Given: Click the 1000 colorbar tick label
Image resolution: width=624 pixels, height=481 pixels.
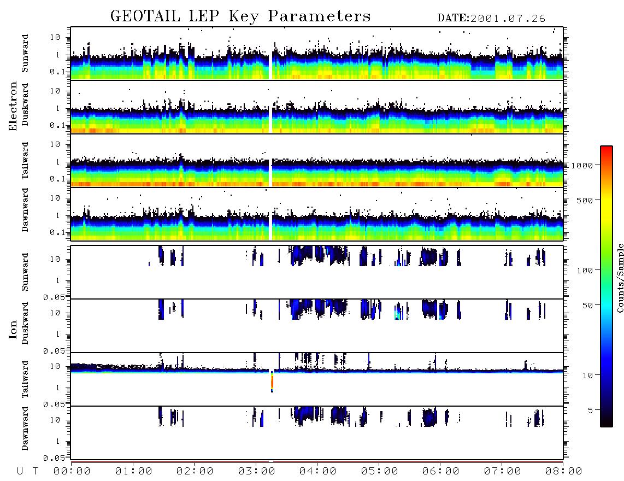Looking at the screenshot, I should click(x=582, y=166).
